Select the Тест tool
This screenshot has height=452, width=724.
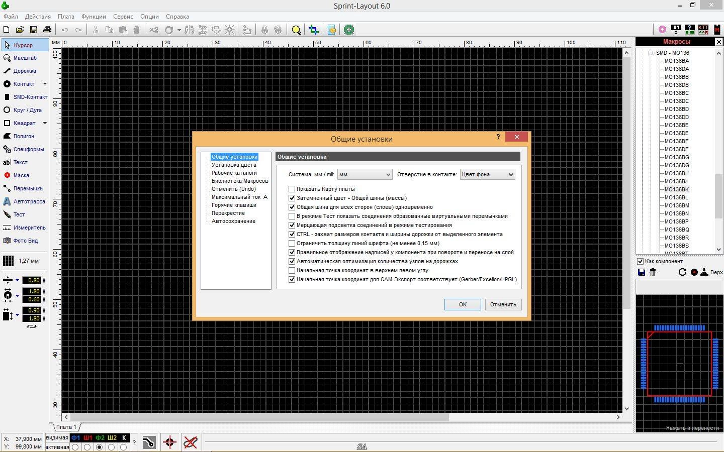point(25,214)
